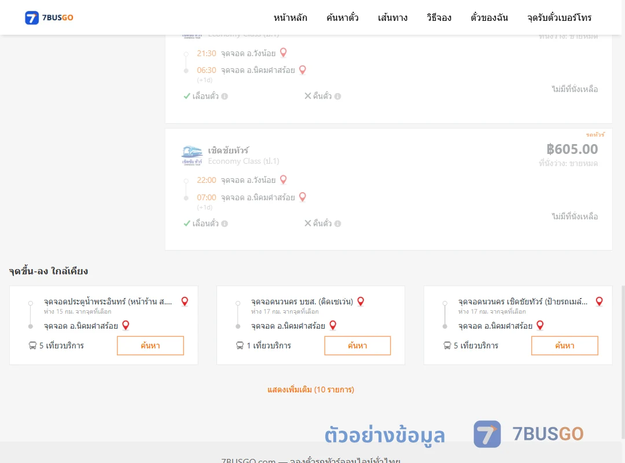Screen dimensions: 625x463
Task: Expand แสดงเพิ่มเติม (10 รายการ) link
Action: (311, 389)
